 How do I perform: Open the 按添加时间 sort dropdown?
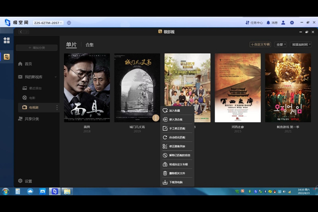point(301,44)
